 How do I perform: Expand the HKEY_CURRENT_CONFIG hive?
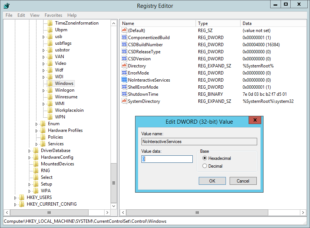15,205
